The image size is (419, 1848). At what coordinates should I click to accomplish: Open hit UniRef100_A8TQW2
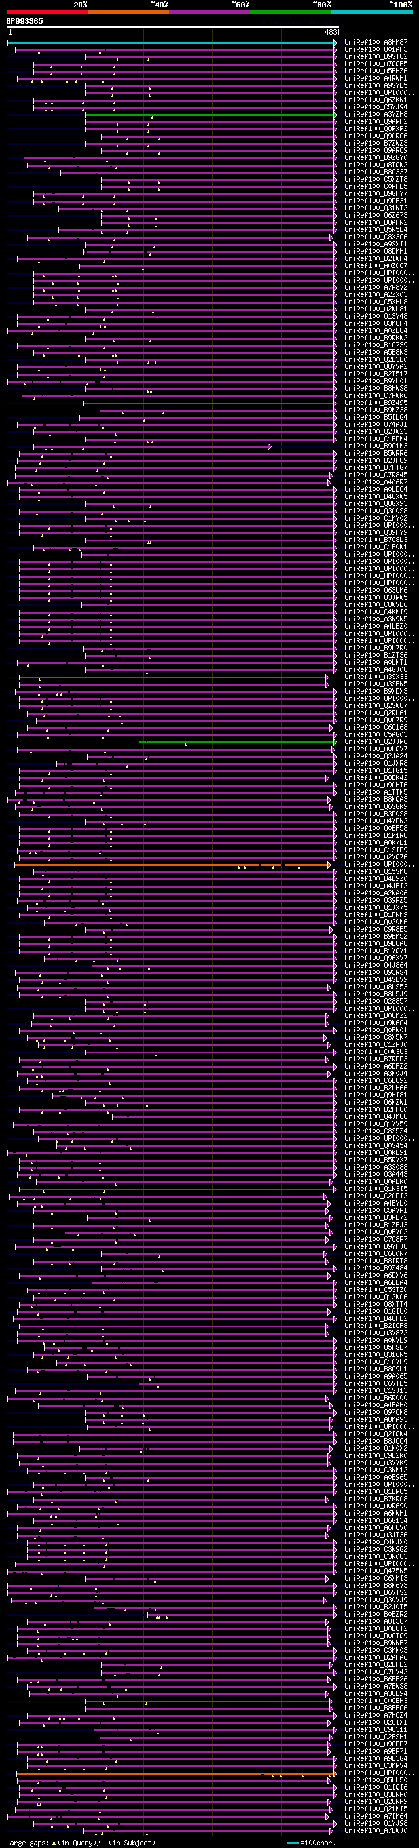[375, 165]
